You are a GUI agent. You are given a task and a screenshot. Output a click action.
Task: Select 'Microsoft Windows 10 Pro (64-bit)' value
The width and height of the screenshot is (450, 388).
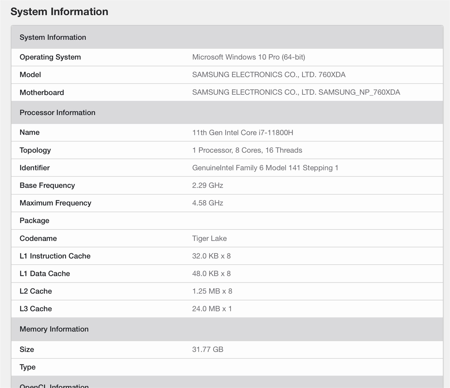[249, 57]
